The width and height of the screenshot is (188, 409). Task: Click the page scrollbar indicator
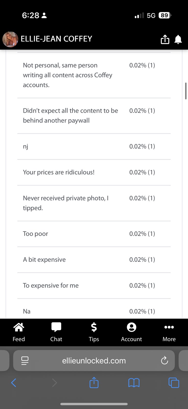pos(186,91)
